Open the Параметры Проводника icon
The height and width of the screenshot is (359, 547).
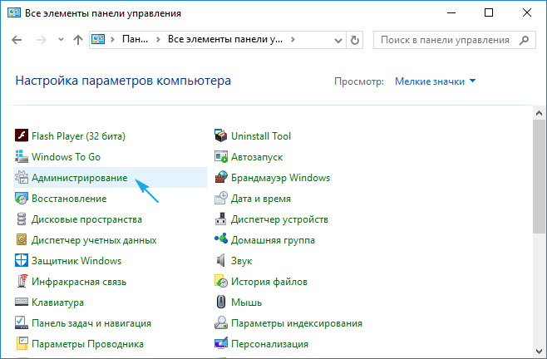pos(22,344)
